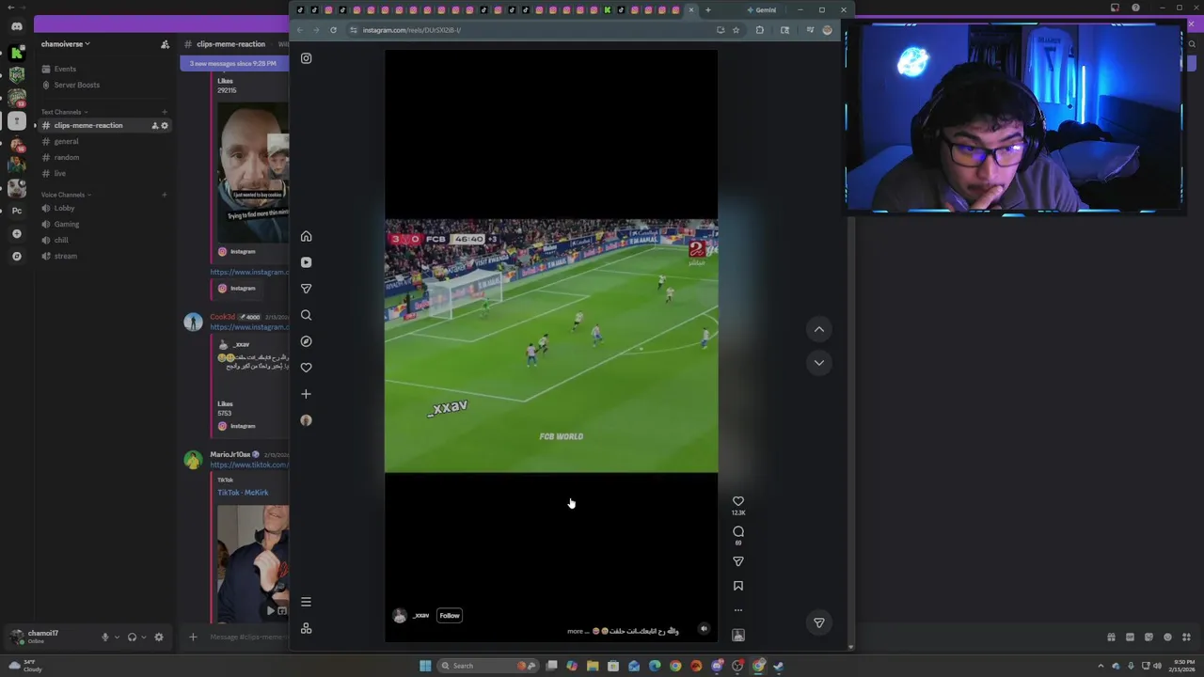The image size is (1204, 677).
Task: Create new post with plus icon
Action: [x=306, y=394]
